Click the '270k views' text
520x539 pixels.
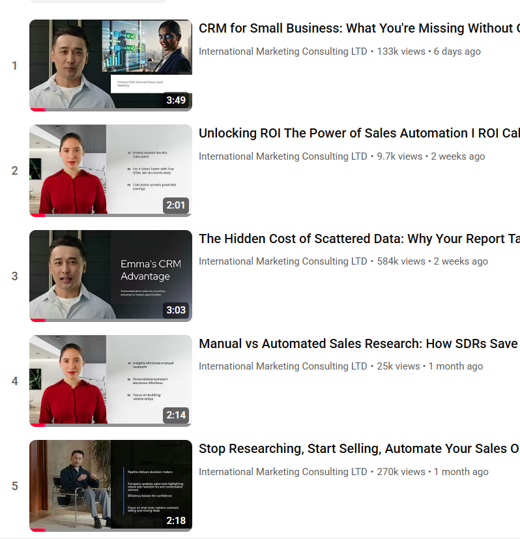pos(401,472)
